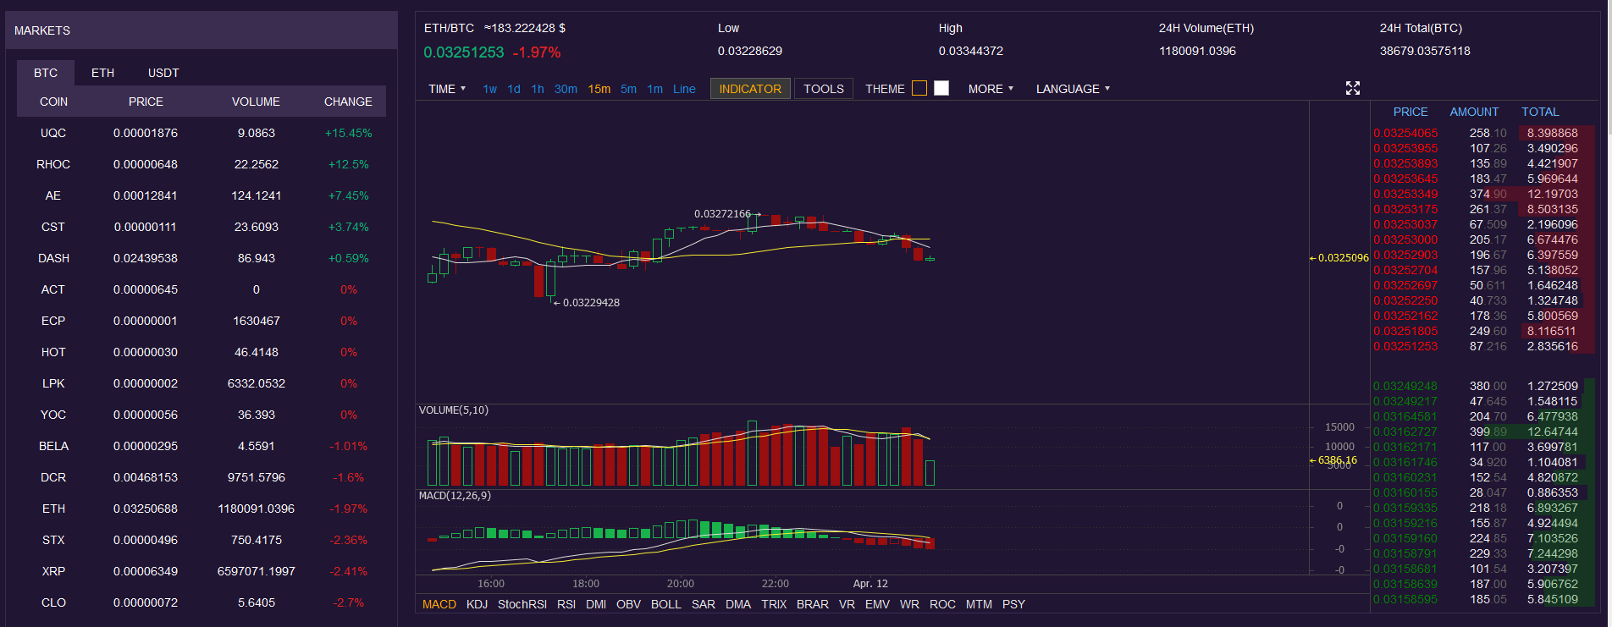The height and width of the screenshot is (627, 1612).
Task: Select the MACD indicator
Action: tap(439, 604)
